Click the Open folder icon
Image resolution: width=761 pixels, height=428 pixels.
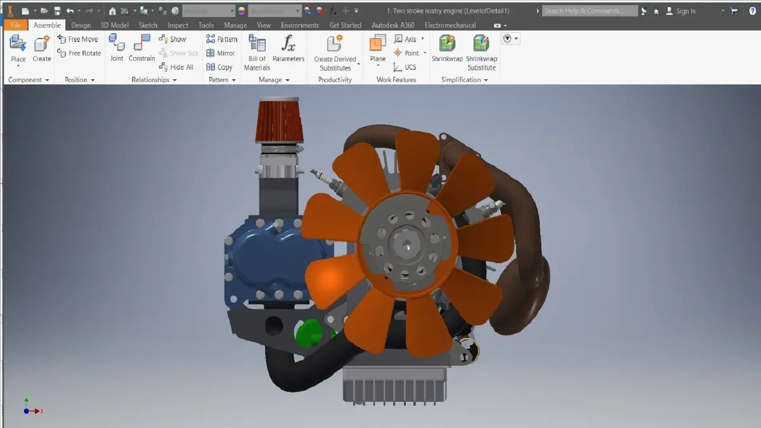(x=44, y=11)
